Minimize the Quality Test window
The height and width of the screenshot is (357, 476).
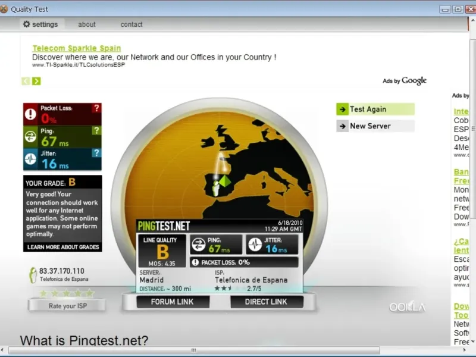[445, 9]
